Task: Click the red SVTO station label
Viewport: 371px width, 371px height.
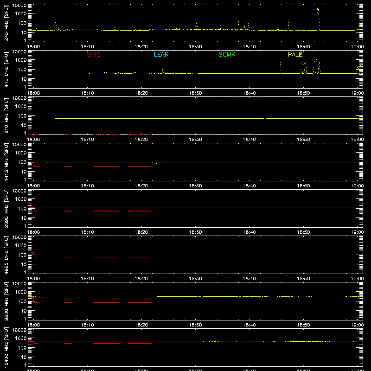Action: pos(94,54)
